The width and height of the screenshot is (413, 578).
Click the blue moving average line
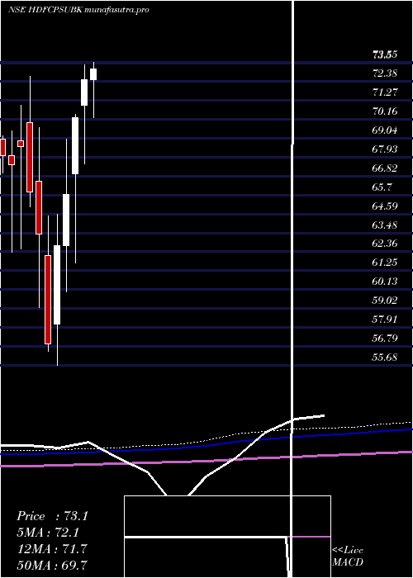[206, 446]
